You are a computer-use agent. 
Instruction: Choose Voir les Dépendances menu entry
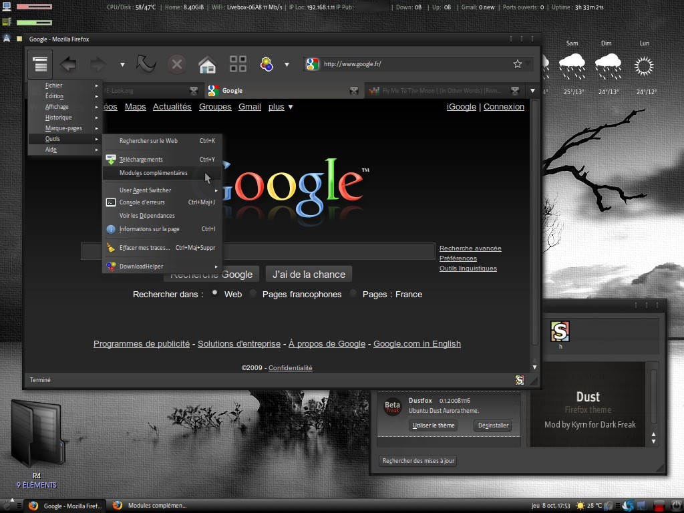pyautogui.click(x=162, y=216)
